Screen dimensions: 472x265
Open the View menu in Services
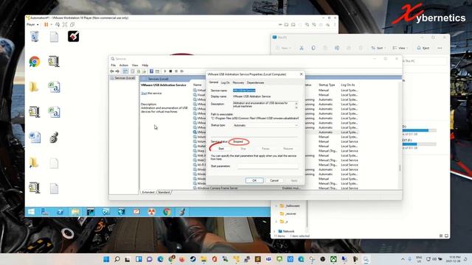(135, 66)
